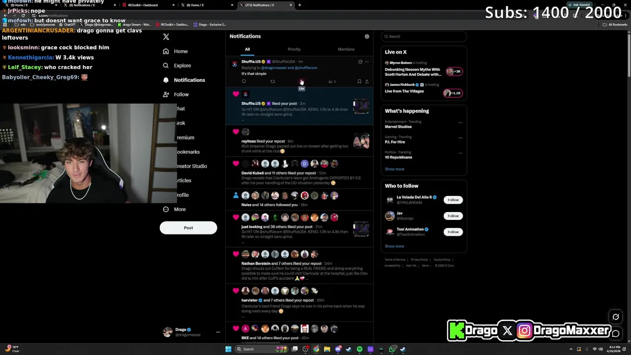Viewport: 631px width, 355px height.
Task: Open James Fishback live listener bubble +1.1K
Action: coord(453,93)
